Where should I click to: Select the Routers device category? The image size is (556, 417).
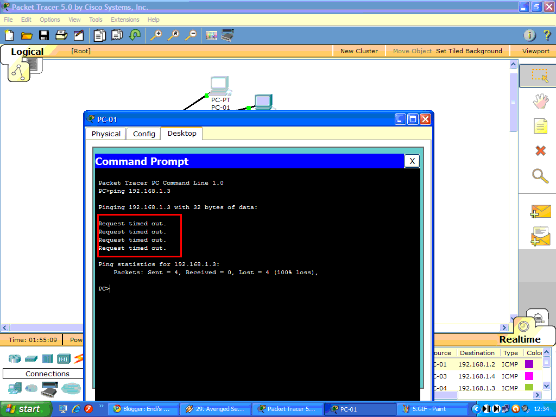15,358
